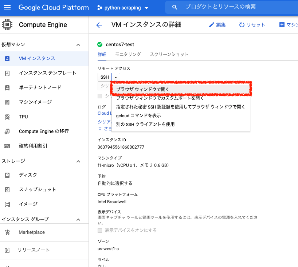Screen dimensions: 298x267
Task: Click the f1-micro machine type text
Action: 133,165
